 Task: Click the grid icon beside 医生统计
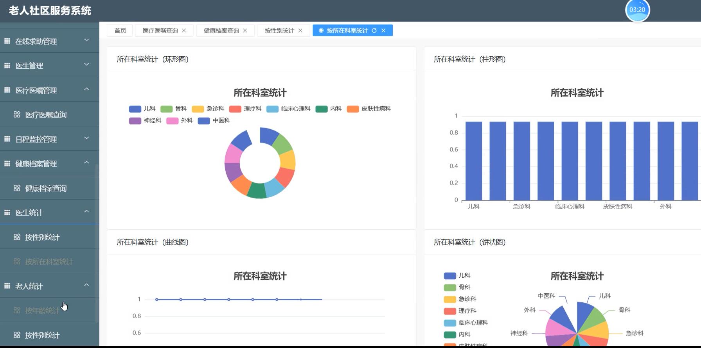pos(7,212)
